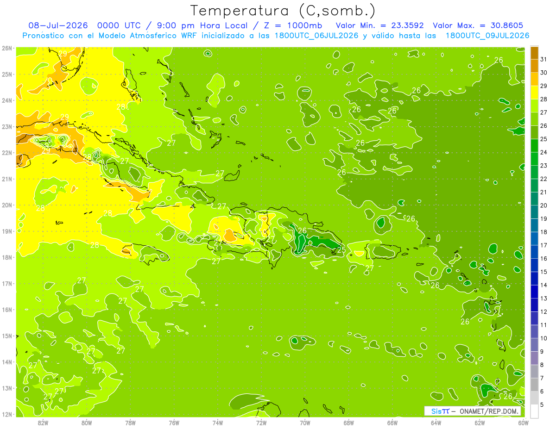The width and height of the screenshot is (556, 429).
Task: Click the 70W longitude label
Action: 305,423
